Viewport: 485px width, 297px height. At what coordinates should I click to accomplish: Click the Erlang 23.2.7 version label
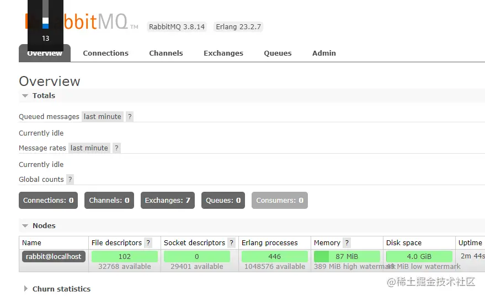(238, 27)
